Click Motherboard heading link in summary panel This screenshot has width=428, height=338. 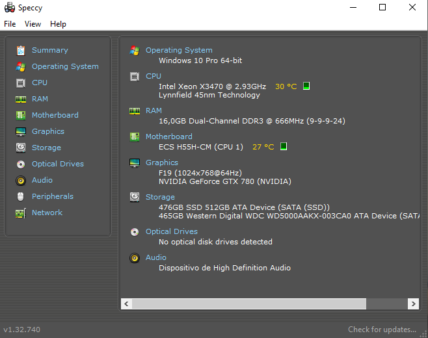tap(169, 136)
